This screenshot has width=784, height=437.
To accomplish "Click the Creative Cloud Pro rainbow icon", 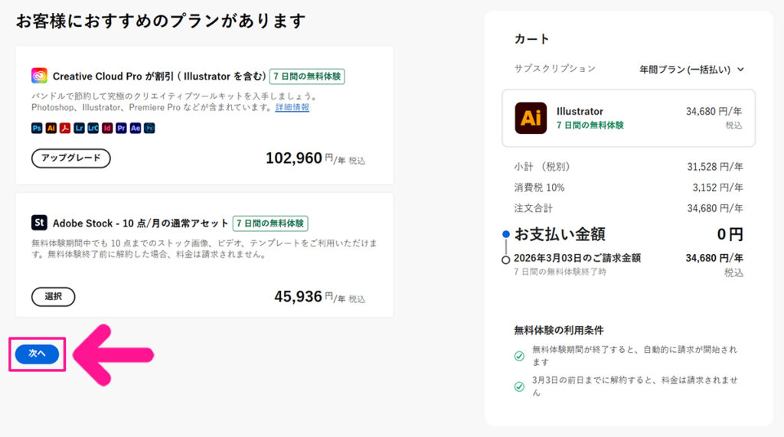I will pyautogui.click(x=39, y=76).
